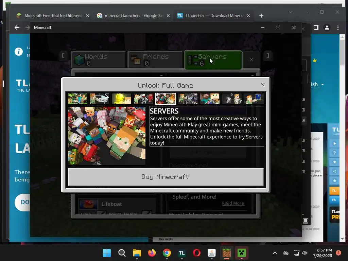Select the seventh carousel thumbnail with two faces
Image resolution: width=348 pixels, height=261 pixels.
[210, 99]
